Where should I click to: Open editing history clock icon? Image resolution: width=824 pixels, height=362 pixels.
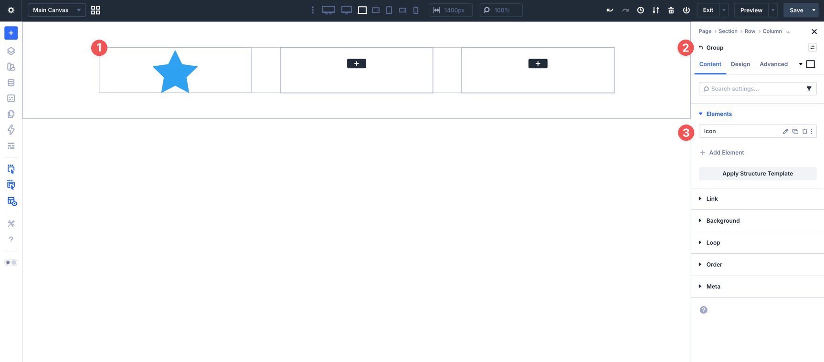641,10
